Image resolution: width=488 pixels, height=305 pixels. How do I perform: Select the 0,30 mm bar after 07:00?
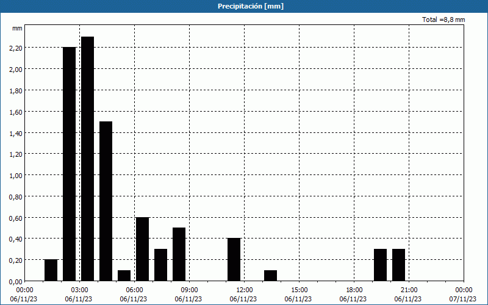point(160,265)
